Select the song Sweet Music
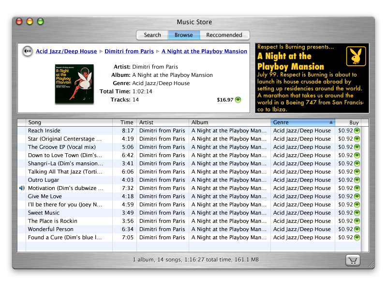The height and width of the screenshot is (290, 387). pos(190,213)
